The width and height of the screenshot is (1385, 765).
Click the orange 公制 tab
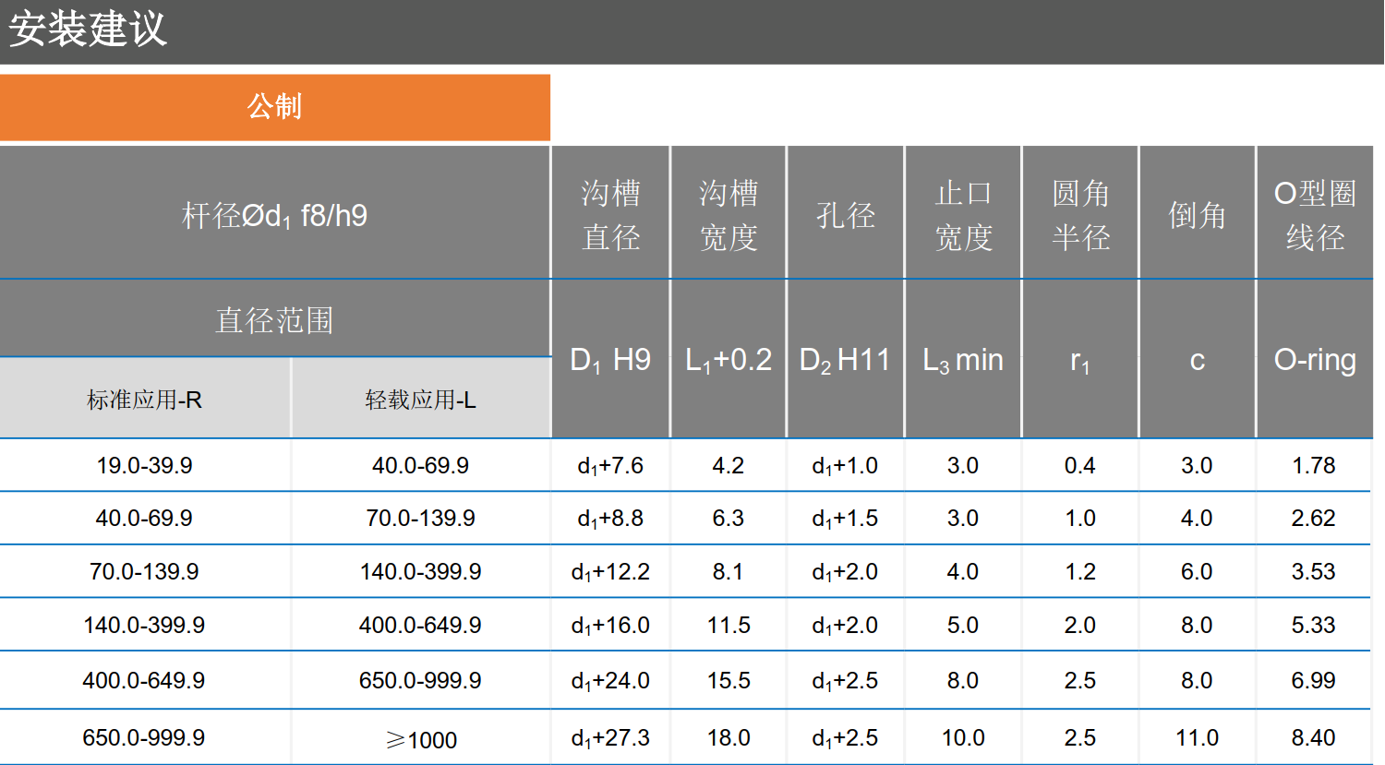click(274, 107)
